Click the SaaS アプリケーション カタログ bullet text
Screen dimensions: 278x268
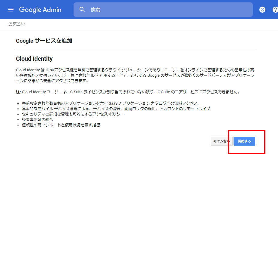[110, 103]
